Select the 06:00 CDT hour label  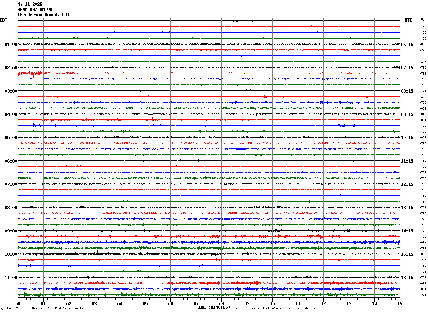click(x=11, y=161)
